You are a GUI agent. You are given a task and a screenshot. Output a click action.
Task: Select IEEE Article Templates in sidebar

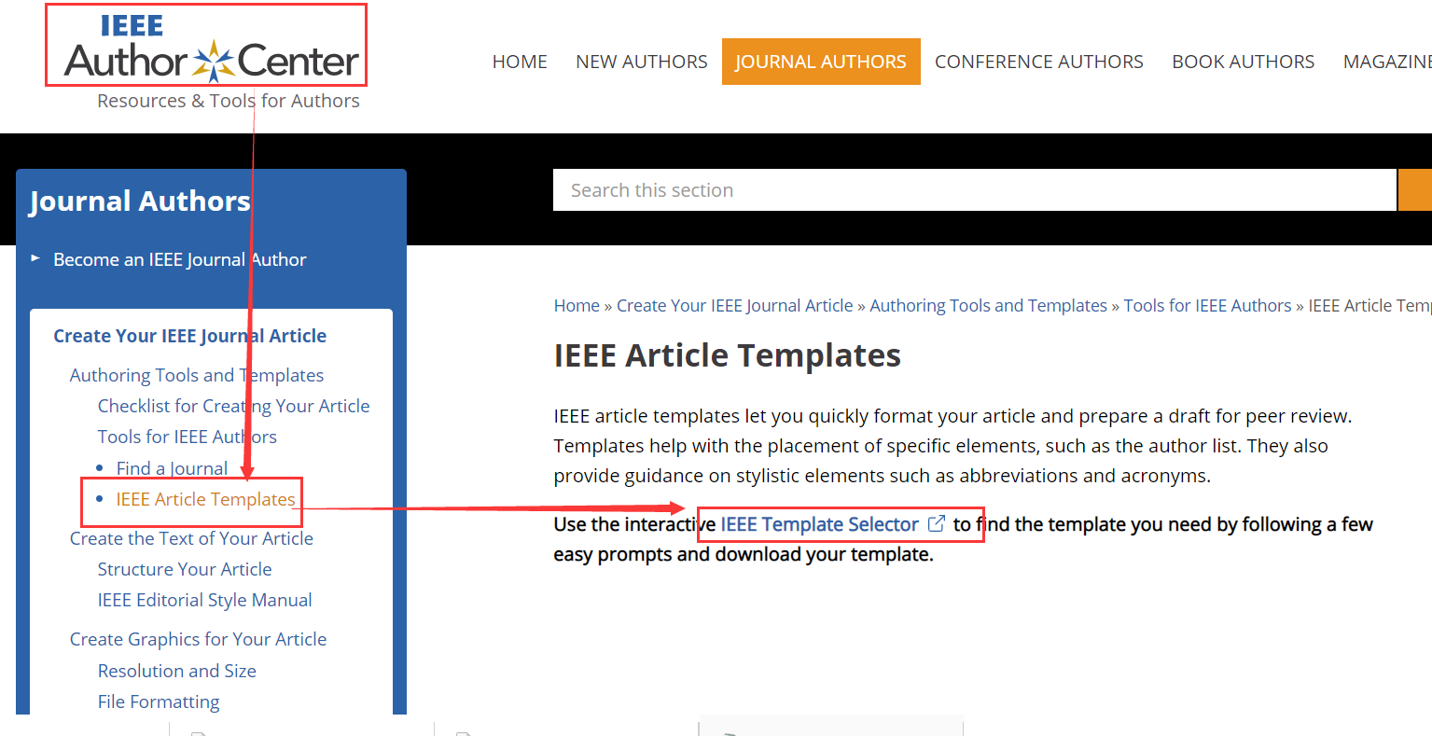(x=205, y=499)
